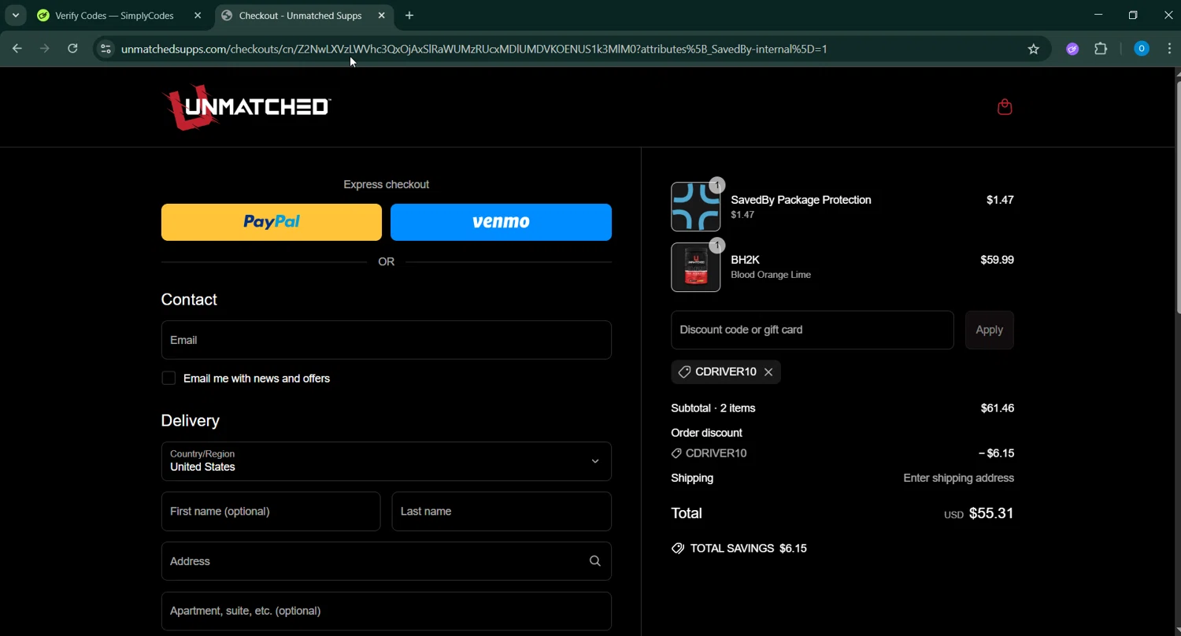
Task: Click the TOTAL SAVINGS $6.15 text
Action: (x=749, y=549)
